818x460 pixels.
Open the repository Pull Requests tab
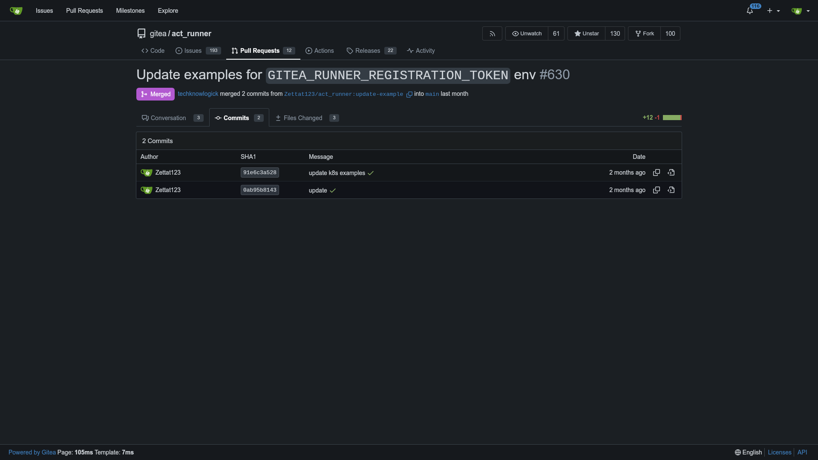(x=263, y=51)
